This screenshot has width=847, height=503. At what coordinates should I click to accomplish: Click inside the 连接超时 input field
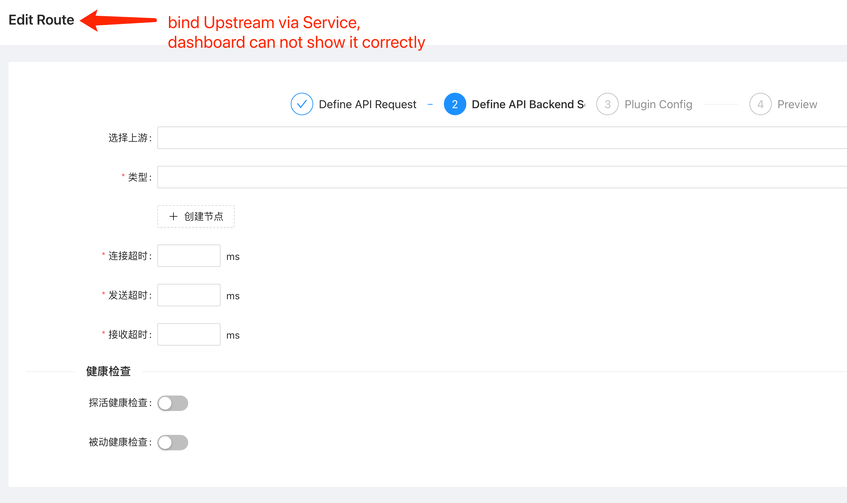tap(189, 256)
